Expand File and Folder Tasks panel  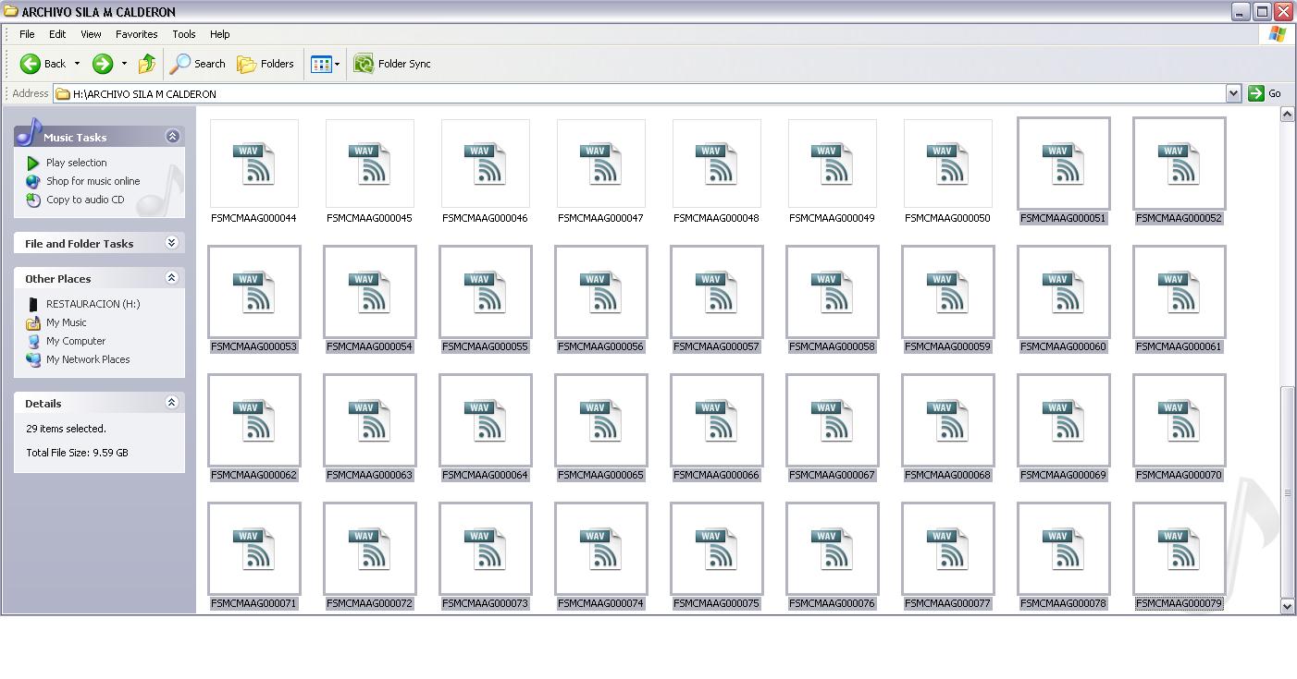tap(172, 243)
